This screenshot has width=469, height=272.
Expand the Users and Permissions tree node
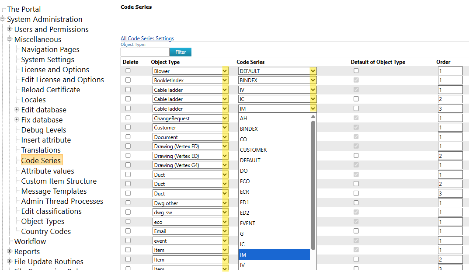10,29
